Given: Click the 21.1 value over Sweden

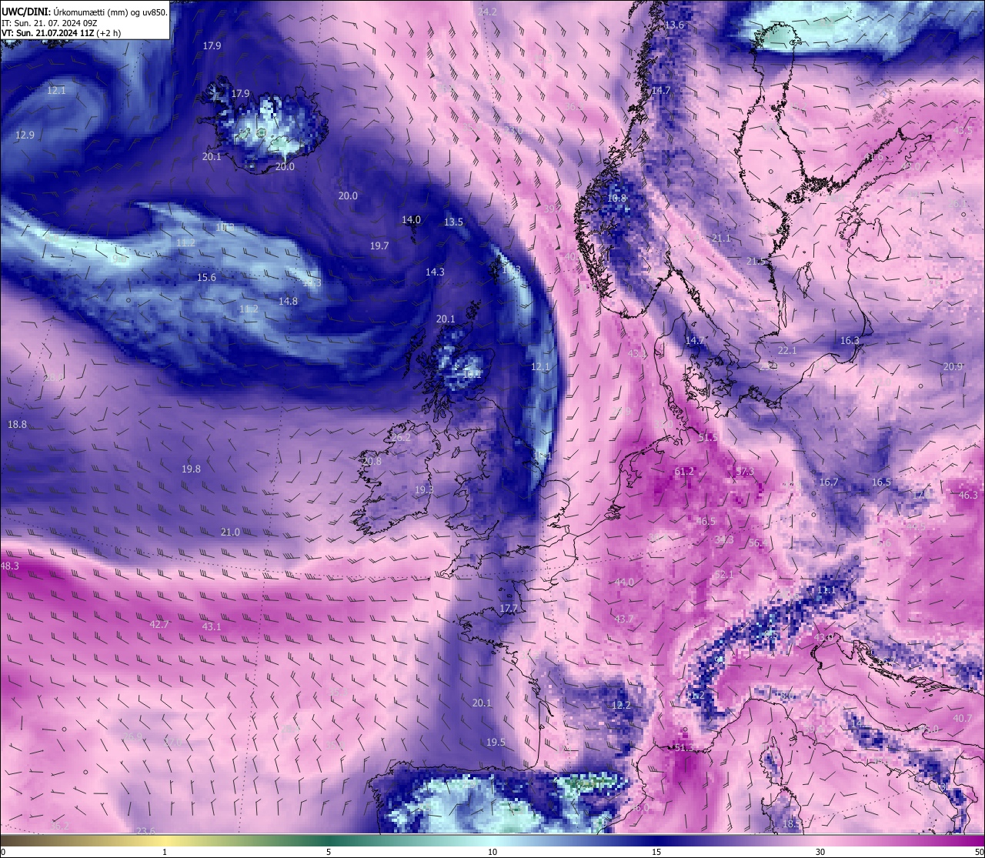Looking at the screenshot, I should point(722,239).
